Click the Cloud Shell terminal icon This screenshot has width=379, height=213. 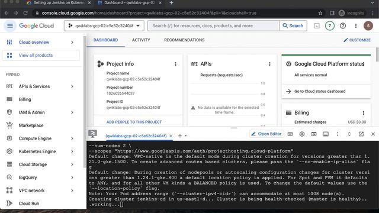92,134
